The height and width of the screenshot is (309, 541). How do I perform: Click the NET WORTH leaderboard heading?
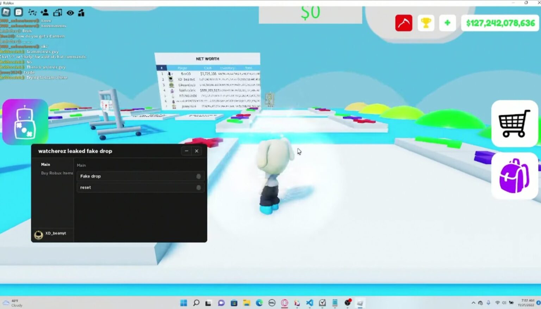[x=207, y=59]
